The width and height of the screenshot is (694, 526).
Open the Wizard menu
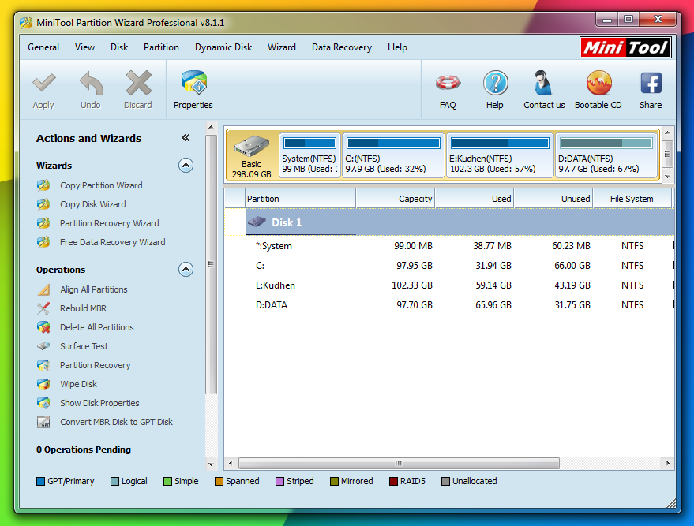[x=282, y=47]
